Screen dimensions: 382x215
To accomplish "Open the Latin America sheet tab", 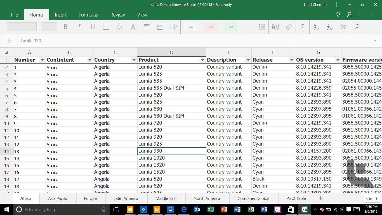I will click(x=126, y=198).
